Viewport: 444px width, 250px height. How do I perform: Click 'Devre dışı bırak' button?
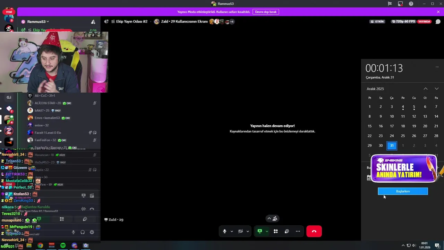pyautogui.click(x=266, y=12)
